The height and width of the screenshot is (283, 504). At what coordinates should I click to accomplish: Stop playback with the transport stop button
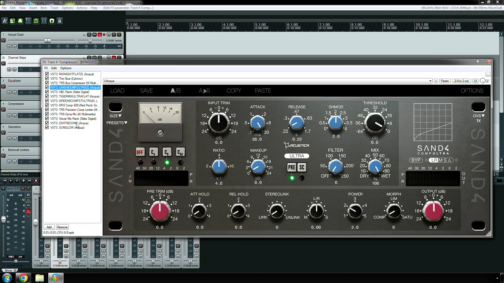(x=23, y=181)
